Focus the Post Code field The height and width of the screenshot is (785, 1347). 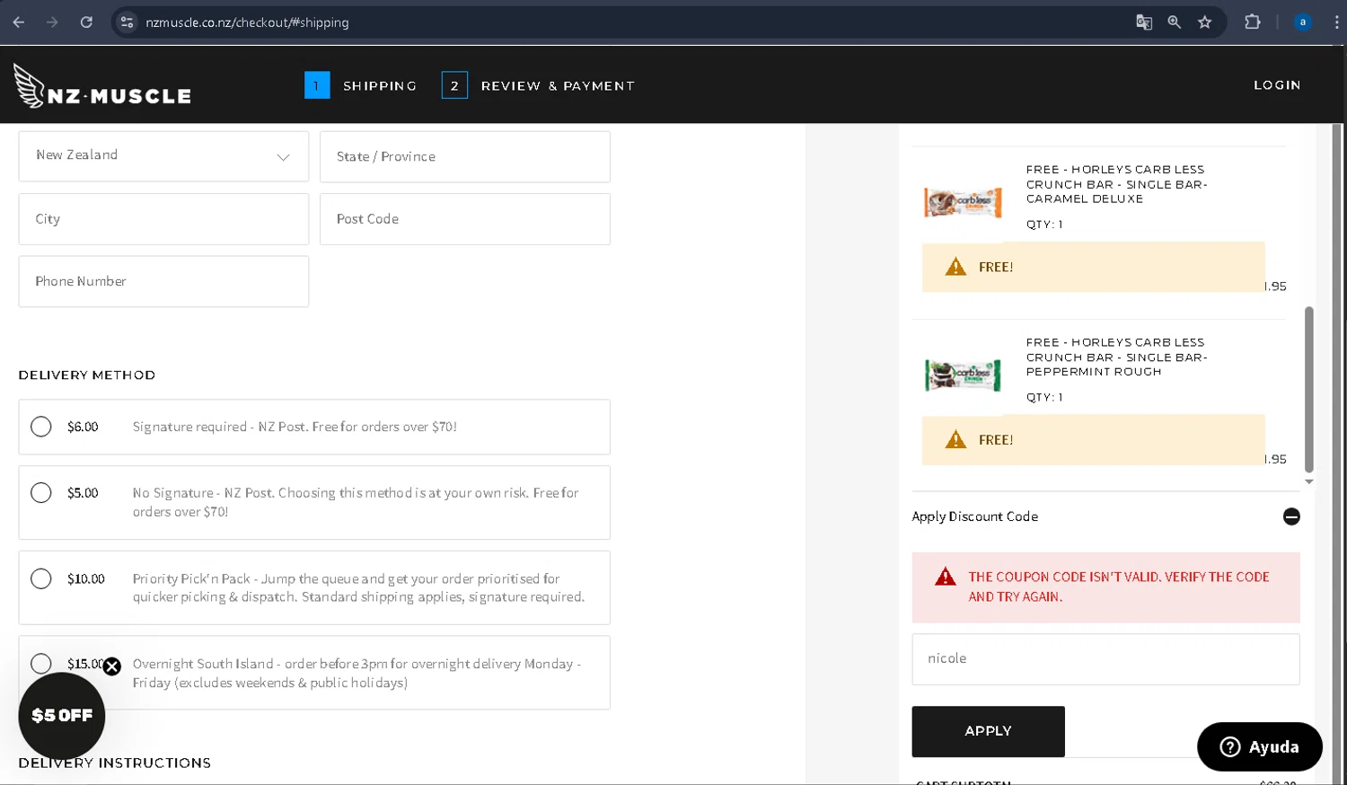click(465, 219)
